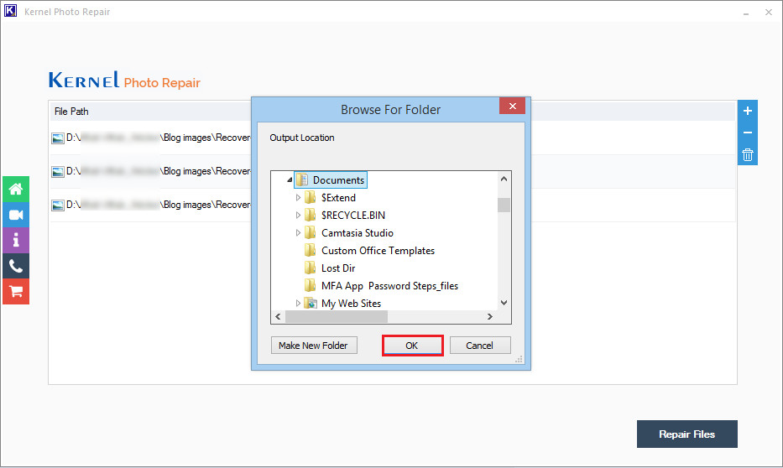783x468 pixels.
Task: Click the folder tree scroll-left arrow
Action: pyautogui.click(x=278, y=317)
